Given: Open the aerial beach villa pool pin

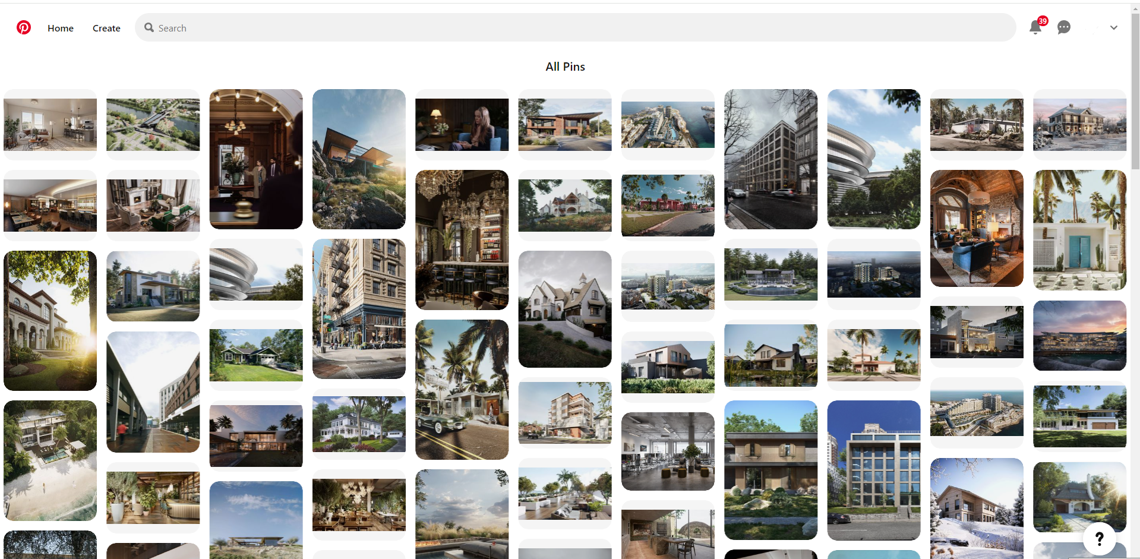Looking at the screenshot, I should click(50, 460).
